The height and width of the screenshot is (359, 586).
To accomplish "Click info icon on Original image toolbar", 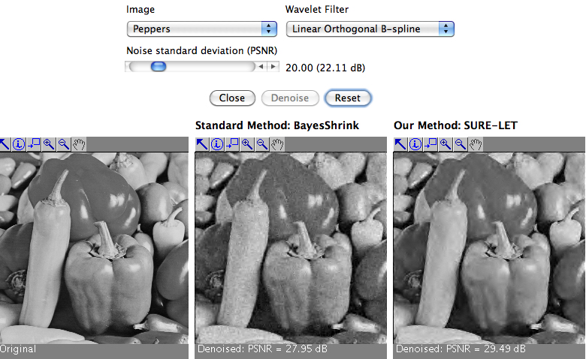I will click(x=19, y=144).
